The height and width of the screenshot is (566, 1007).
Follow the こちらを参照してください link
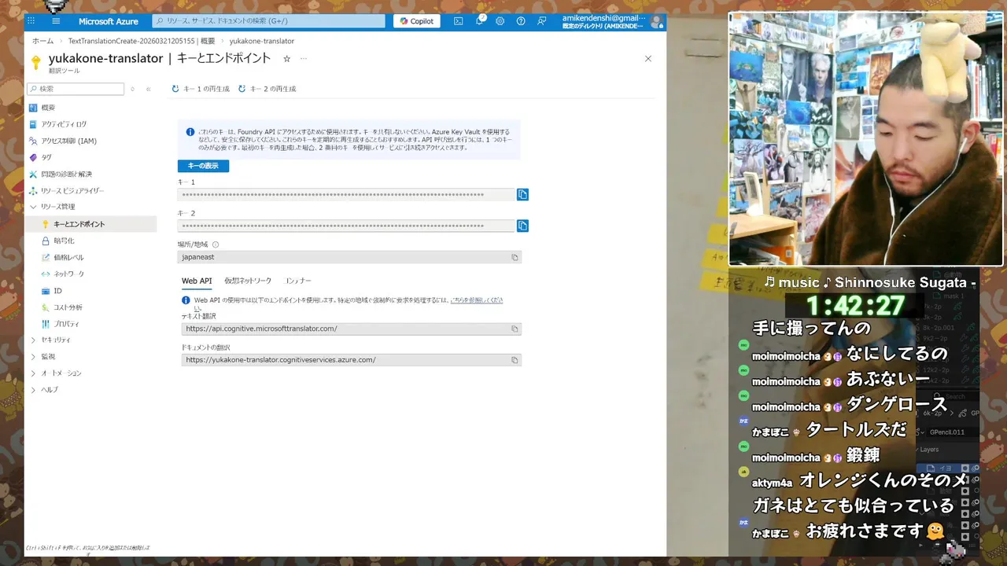476,300
